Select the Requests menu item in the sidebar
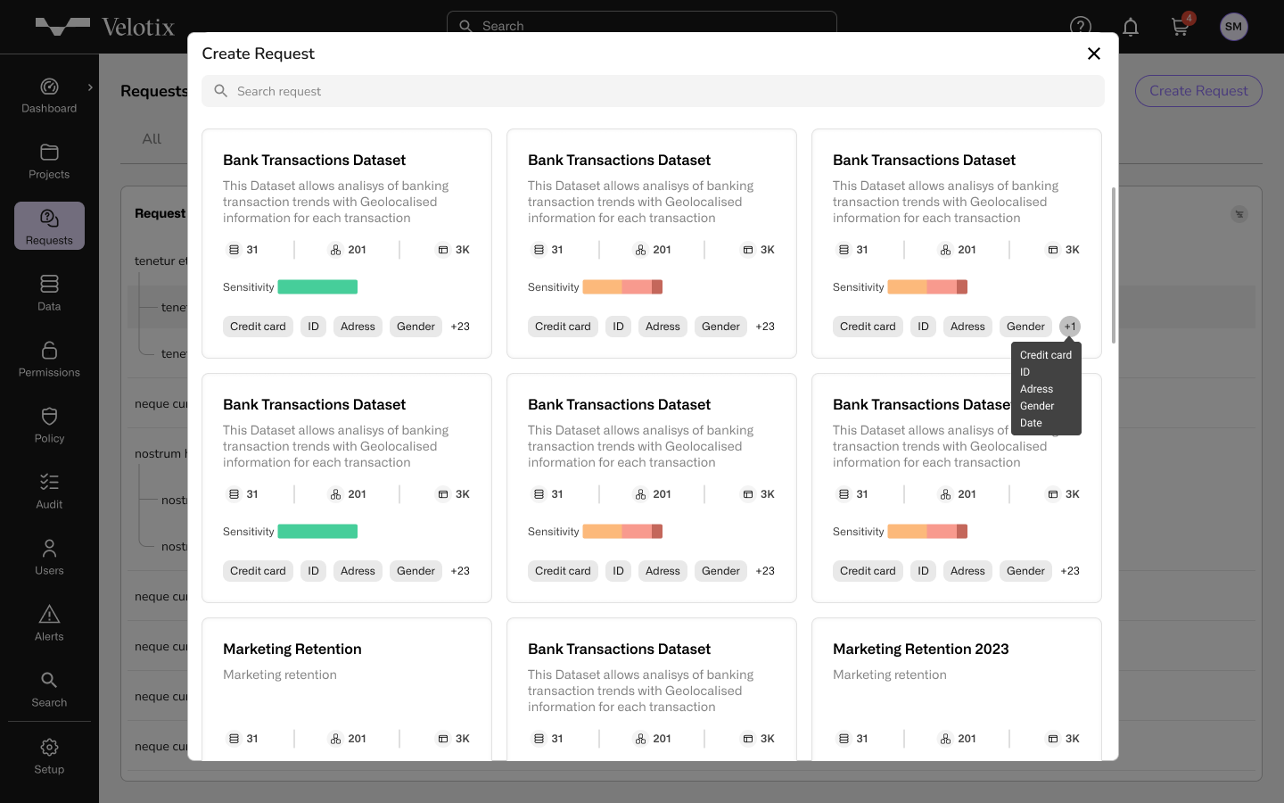 (49, 226)
